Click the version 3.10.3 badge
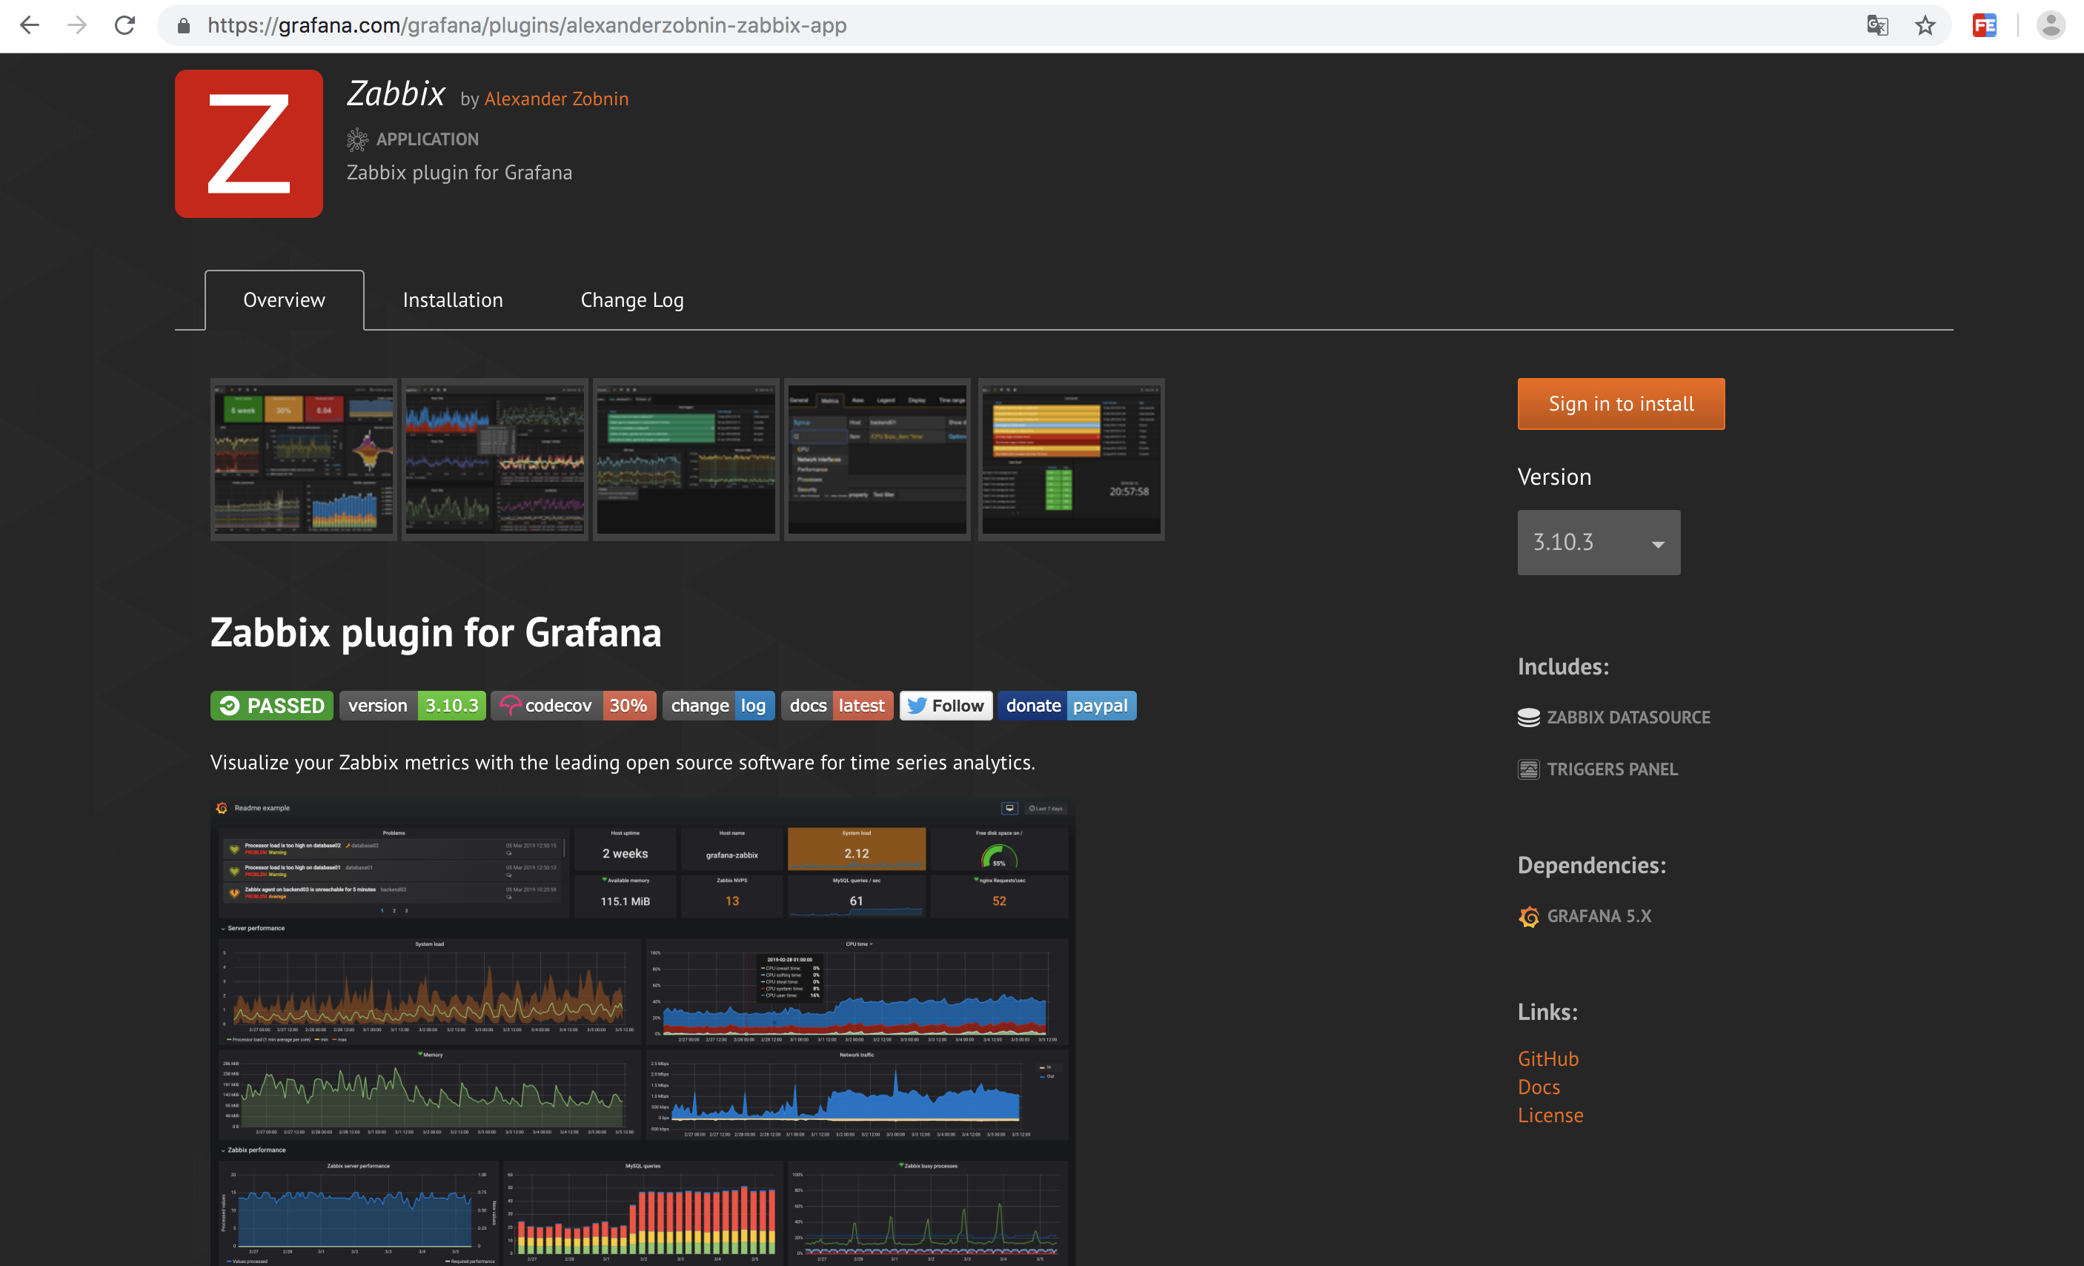Viewport: 2084px width, 1266px height. tap(413, 706)
